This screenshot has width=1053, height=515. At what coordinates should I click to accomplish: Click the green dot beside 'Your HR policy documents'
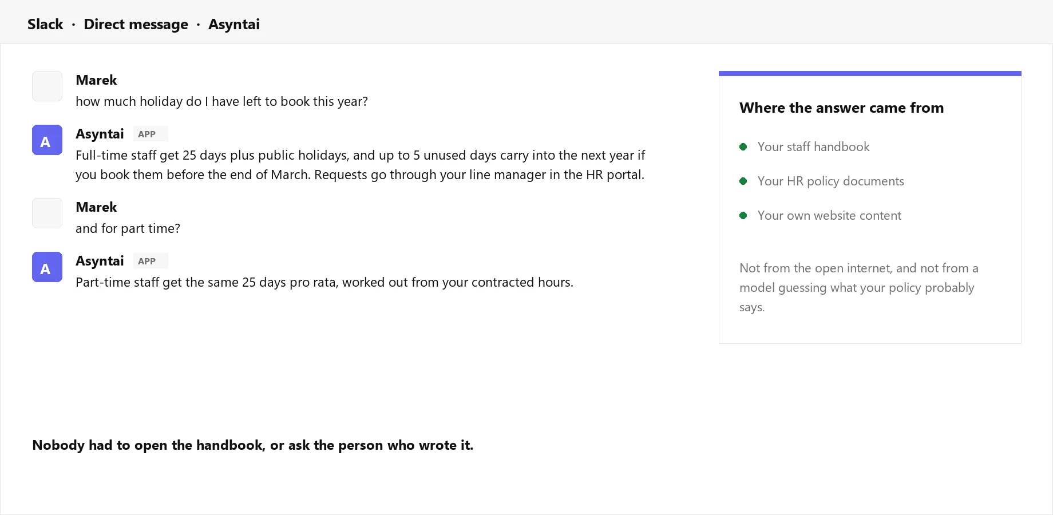tap(743, 181)
